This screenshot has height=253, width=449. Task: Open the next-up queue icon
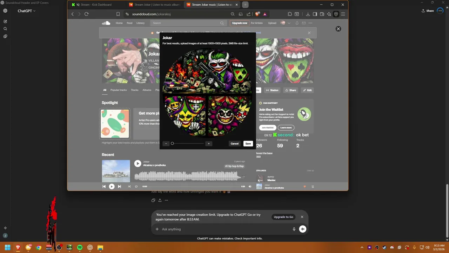click(313, 187)
